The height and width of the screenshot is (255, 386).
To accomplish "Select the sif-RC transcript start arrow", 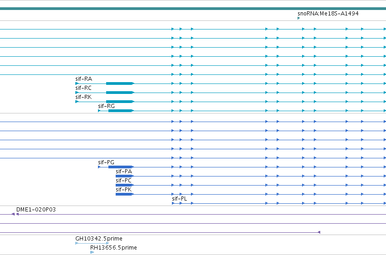I will (x=77, y=93).
